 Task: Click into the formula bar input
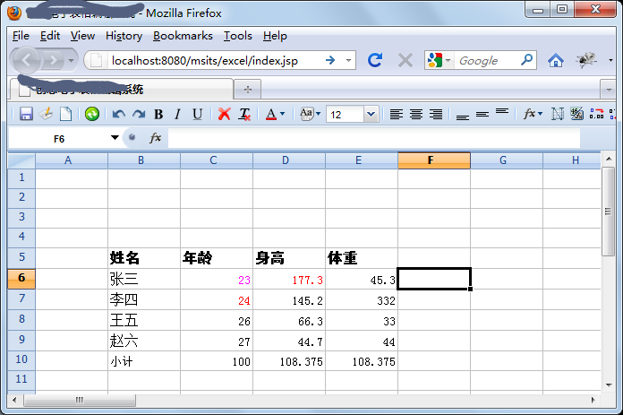pyautogui.click(x=373, y=138)
